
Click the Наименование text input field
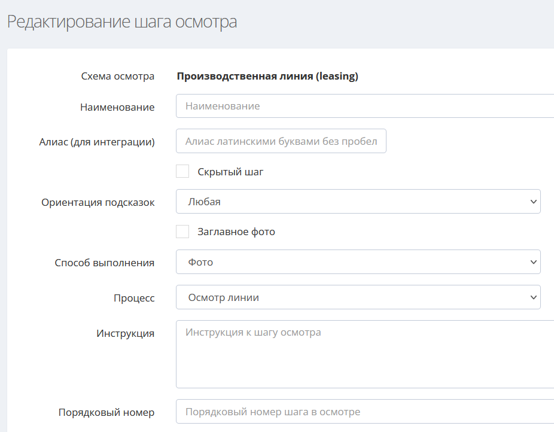coord(365,106)
